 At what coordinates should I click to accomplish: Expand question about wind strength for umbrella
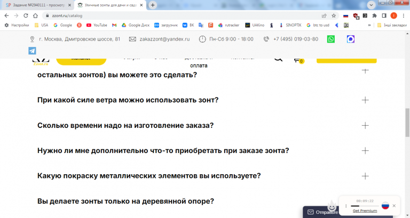point(365,100)
